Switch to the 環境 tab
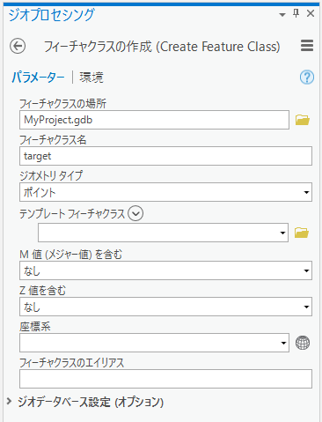 91,78
